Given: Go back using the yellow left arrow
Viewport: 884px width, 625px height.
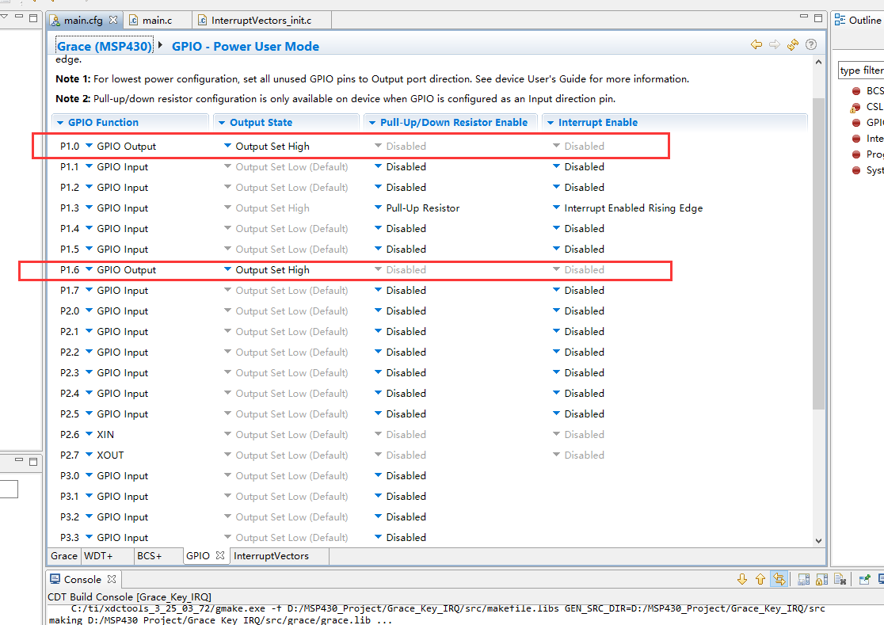Looking at the screenshot, I should pos(756,44).
